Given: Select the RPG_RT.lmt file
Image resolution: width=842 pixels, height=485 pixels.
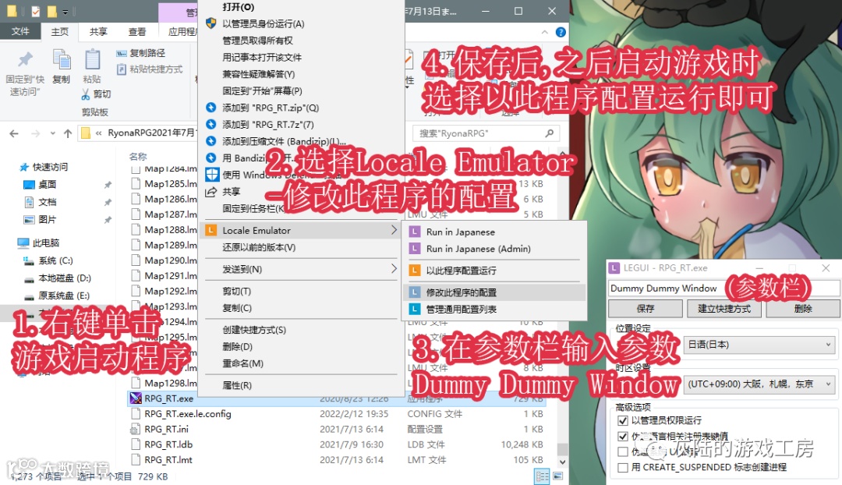Looking at the screenshot, I should pos(168,460).
